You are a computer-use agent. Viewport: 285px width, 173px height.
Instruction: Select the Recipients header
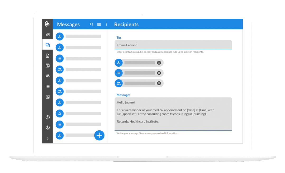pyautogui.click(x=126, y=24)
